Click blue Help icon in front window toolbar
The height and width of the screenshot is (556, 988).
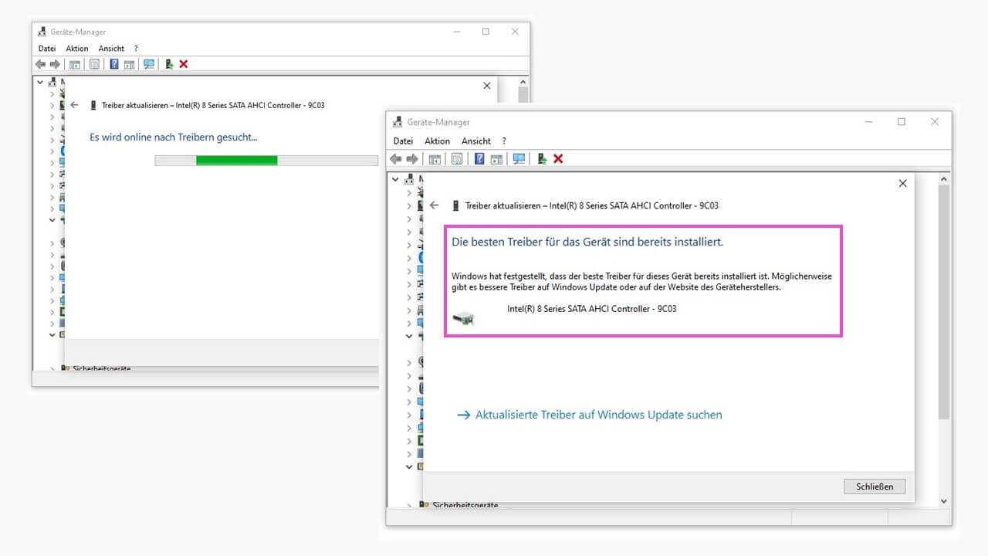click(479, 159)
